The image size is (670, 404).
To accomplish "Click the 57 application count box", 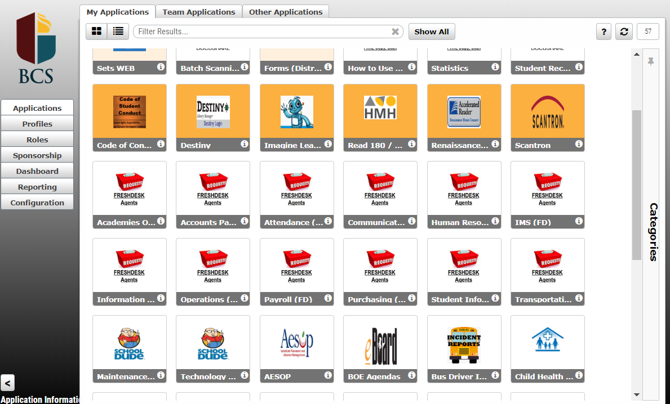I will pyautogui.click(x=648, y=32).
